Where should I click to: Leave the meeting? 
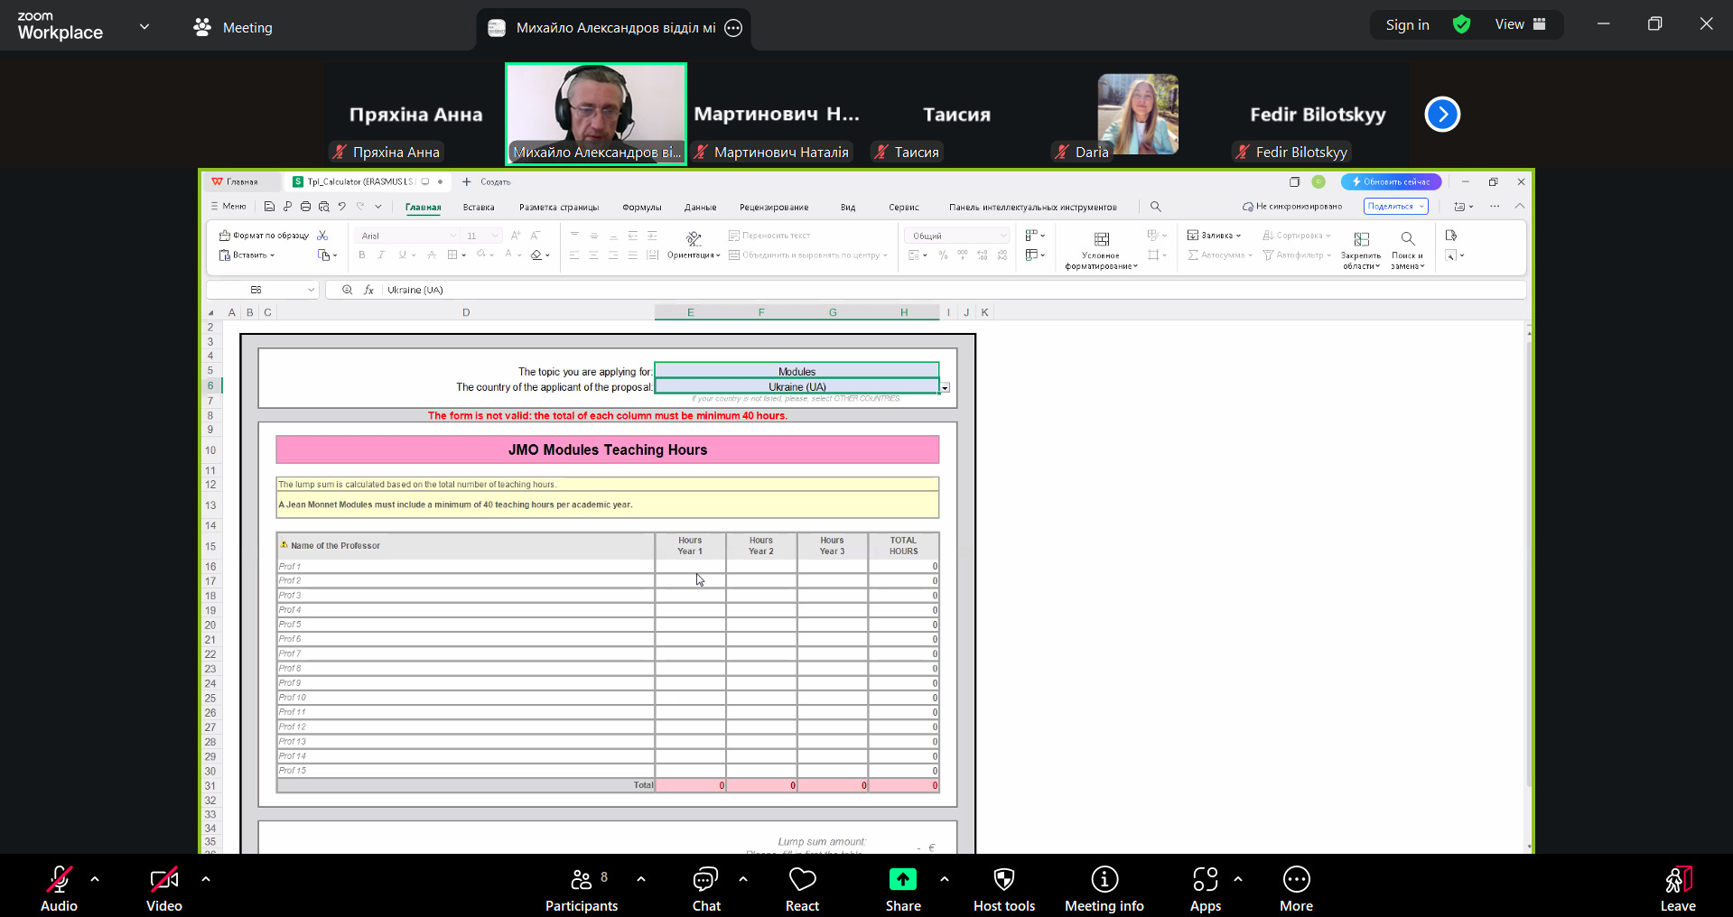tap(1677, 888)
